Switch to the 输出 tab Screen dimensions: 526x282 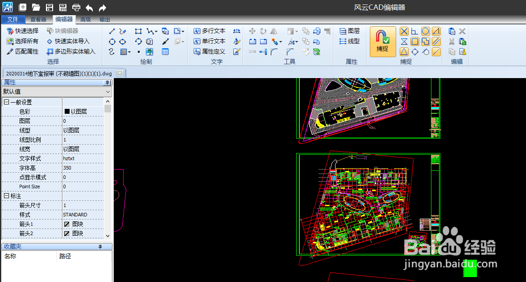(x=105, y=20)
